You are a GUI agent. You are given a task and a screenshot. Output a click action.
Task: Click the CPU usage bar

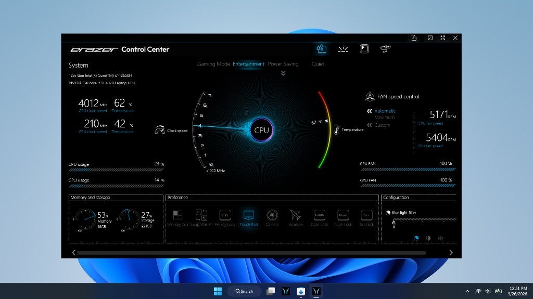[x=116, y=170]
